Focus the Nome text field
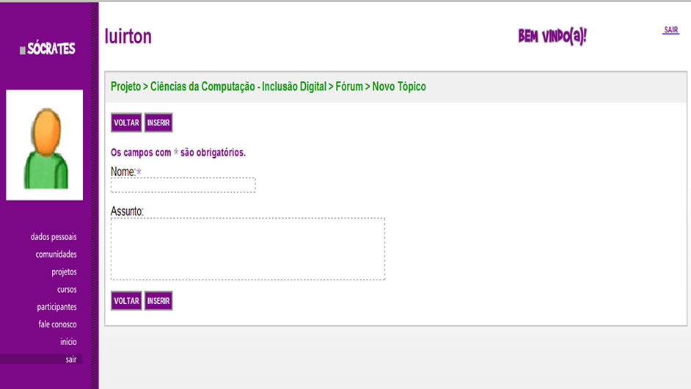 (183, 185)
